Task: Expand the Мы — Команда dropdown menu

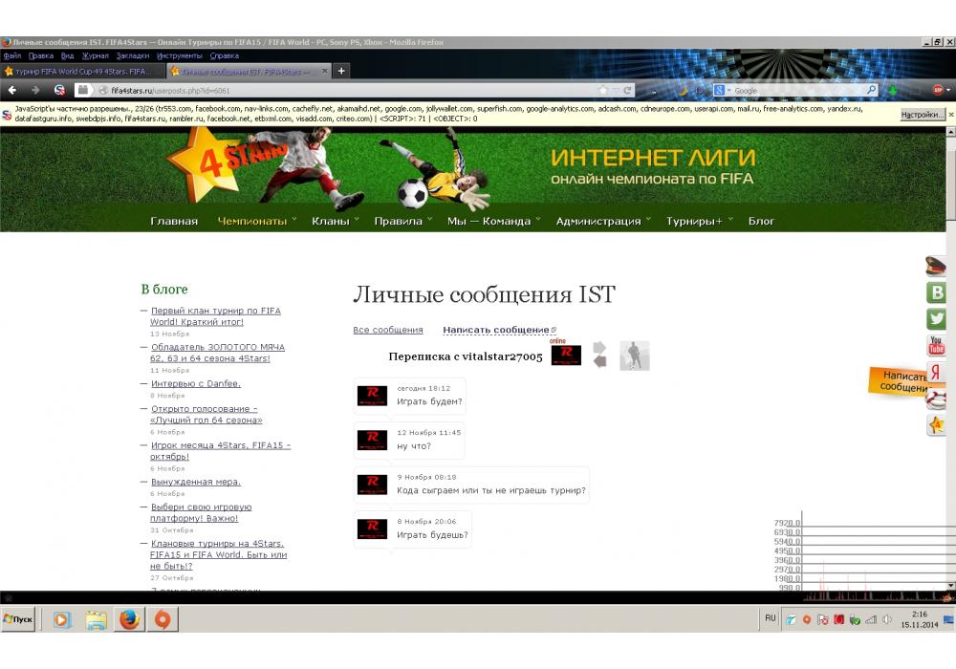Action: click(x=494, y=221)
